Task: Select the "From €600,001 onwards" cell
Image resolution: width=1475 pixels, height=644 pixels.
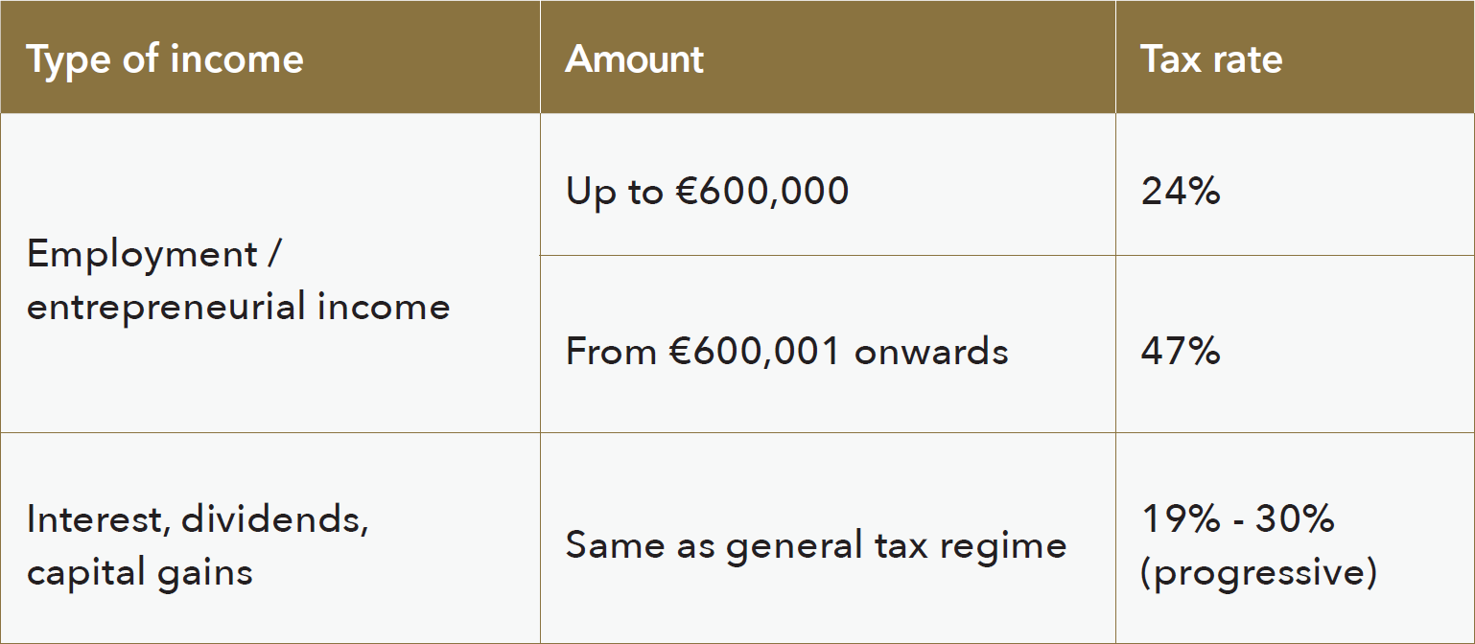Action: coord(786,352)
